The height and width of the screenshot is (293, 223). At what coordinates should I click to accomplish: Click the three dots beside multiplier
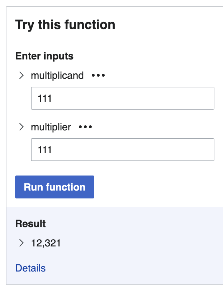coord(85,127)
